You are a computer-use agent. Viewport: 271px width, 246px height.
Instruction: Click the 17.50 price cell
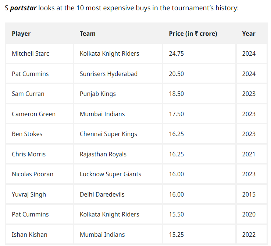pyautogui.click(x=176, y=114)
